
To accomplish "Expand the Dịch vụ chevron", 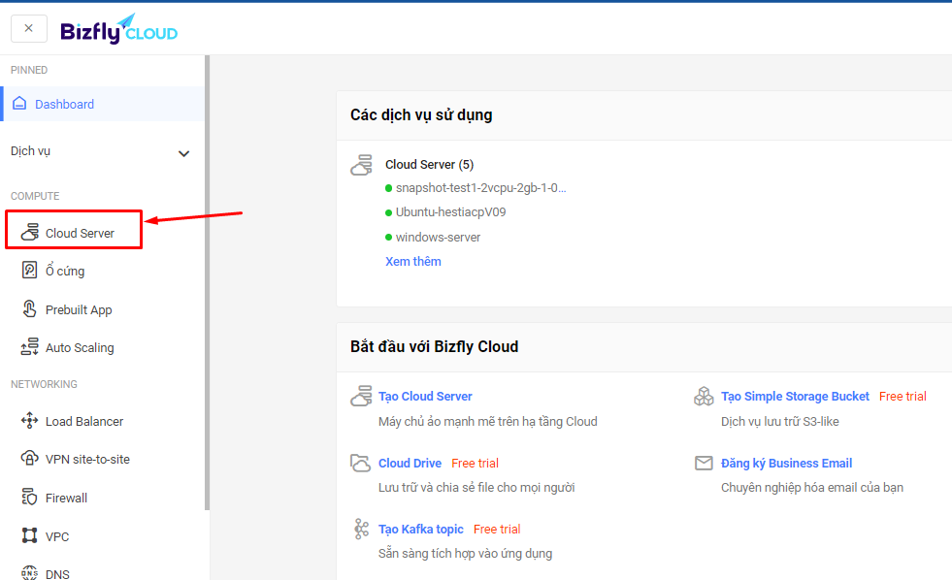I will pyautogui.click(x=183, y=153).
